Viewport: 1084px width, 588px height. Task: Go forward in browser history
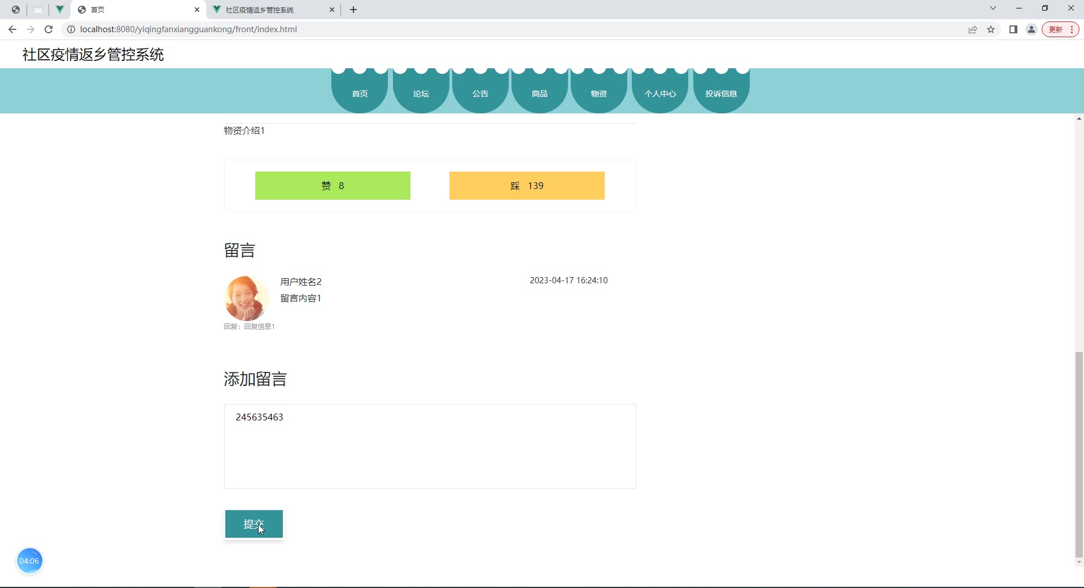[30, 29]
